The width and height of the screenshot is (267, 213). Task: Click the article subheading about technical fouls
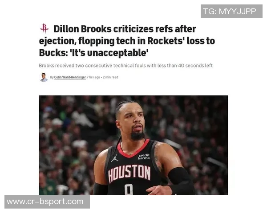[125, 66]
